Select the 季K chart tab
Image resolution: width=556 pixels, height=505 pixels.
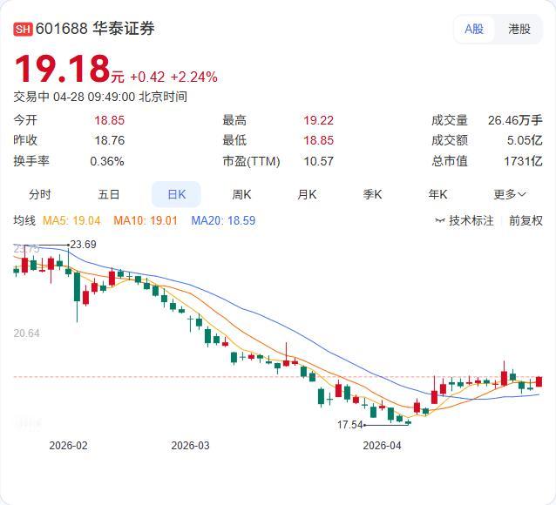tap(372, 194)
